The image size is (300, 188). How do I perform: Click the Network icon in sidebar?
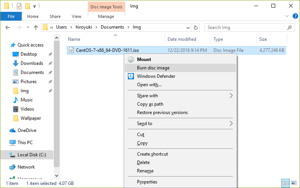13,167
